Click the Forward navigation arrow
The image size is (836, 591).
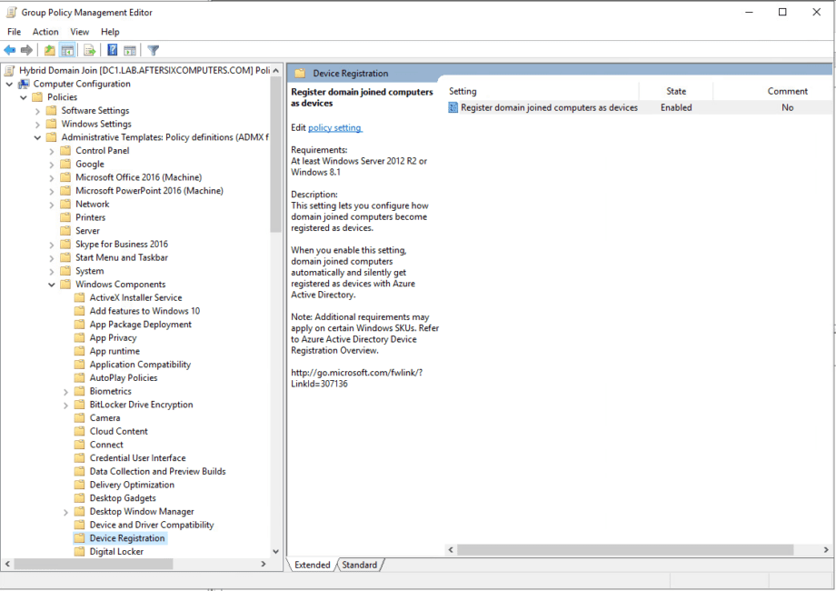pos(27,50)
